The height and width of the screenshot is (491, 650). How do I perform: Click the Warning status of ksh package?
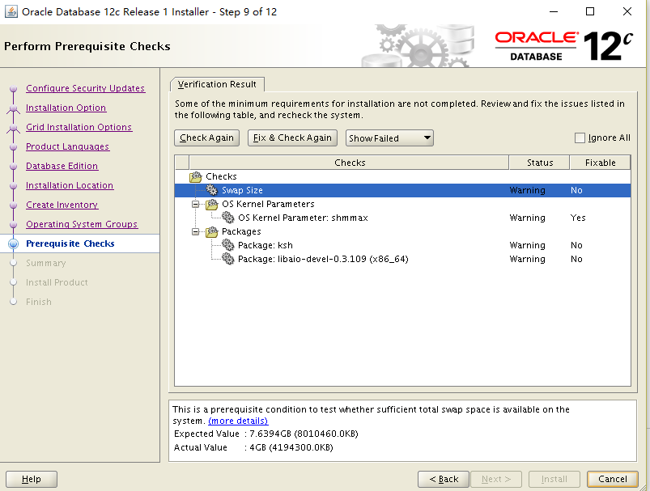point(527,245)
